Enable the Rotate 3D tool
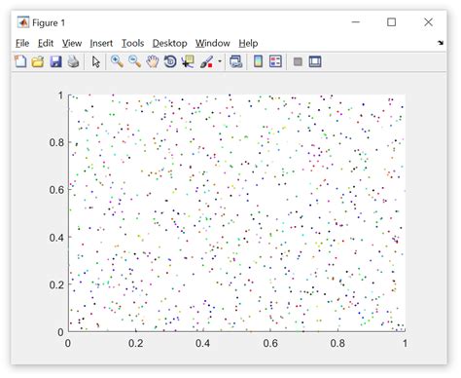 (x=170, y=61)
